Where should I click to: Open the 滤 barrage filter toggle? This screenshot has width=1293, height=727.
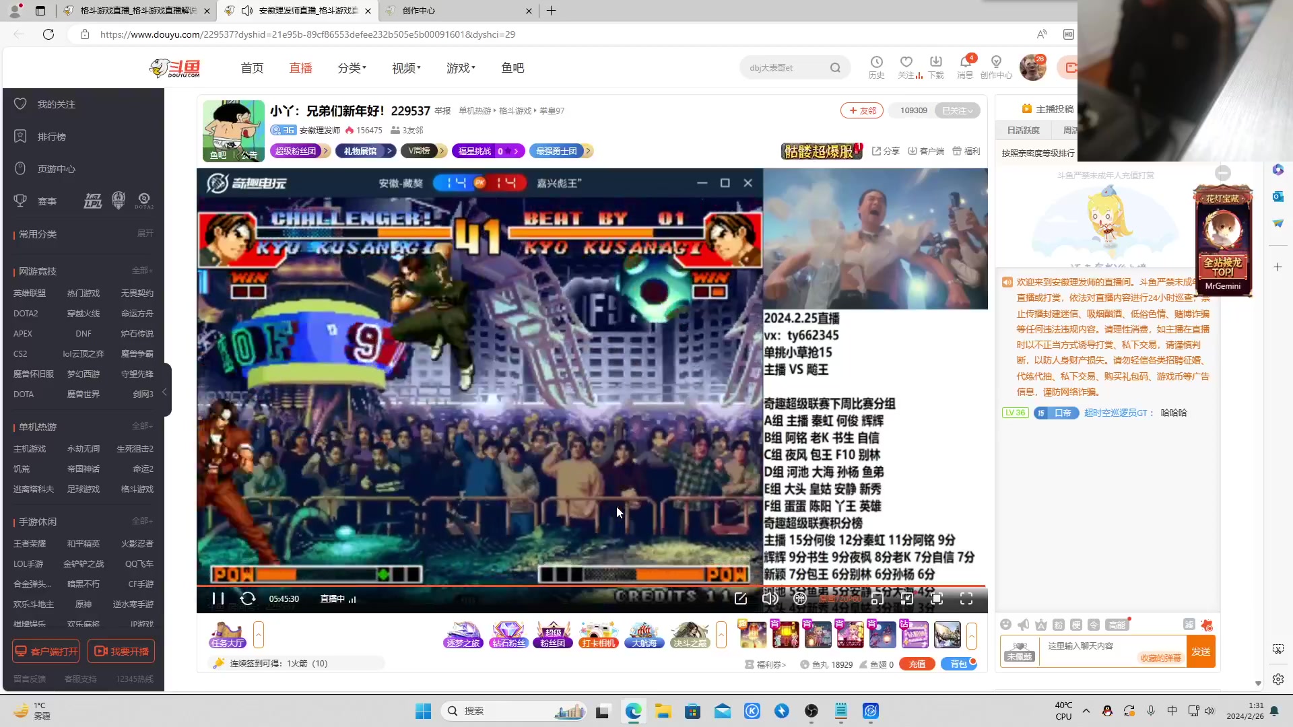click(x=1190, y=624)
